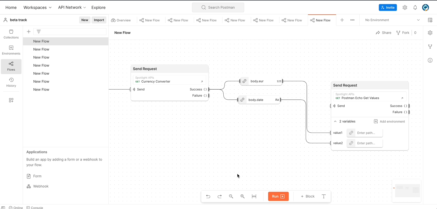This screenshot has height=209, width=437.
Task: Click the Search Postman field
Action: (218, 7)
